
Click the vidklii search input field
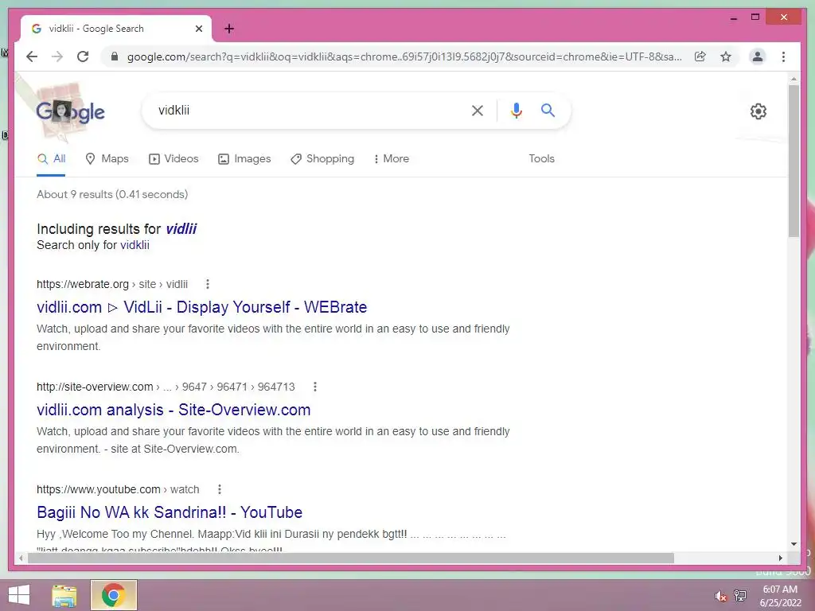306,110
